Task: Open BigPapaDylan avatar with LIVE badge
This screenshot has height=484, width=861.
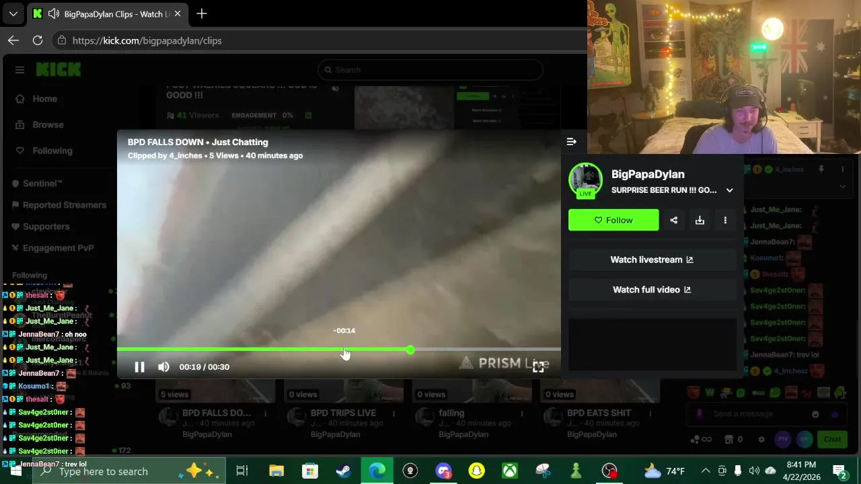Action: coord(585,181)
